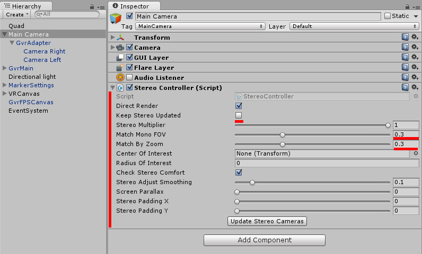Open Flare Layer gear menu
Screen dimensions: 422x254
pyautogui.click(x=415, y=67)
